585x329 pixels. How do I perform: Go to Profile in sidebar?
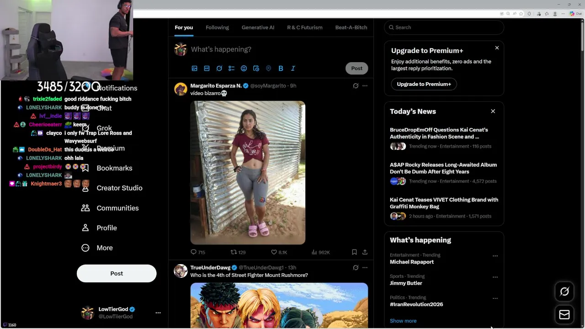[x=99, y=228]
